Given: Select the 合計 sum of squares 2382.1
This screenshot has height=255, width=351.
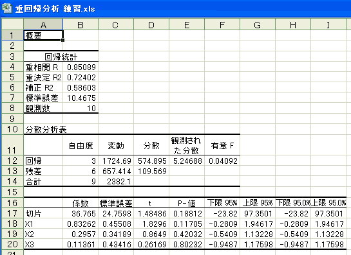Looking at the screenshot, I should pyautogui.click(x=116, y=181).
